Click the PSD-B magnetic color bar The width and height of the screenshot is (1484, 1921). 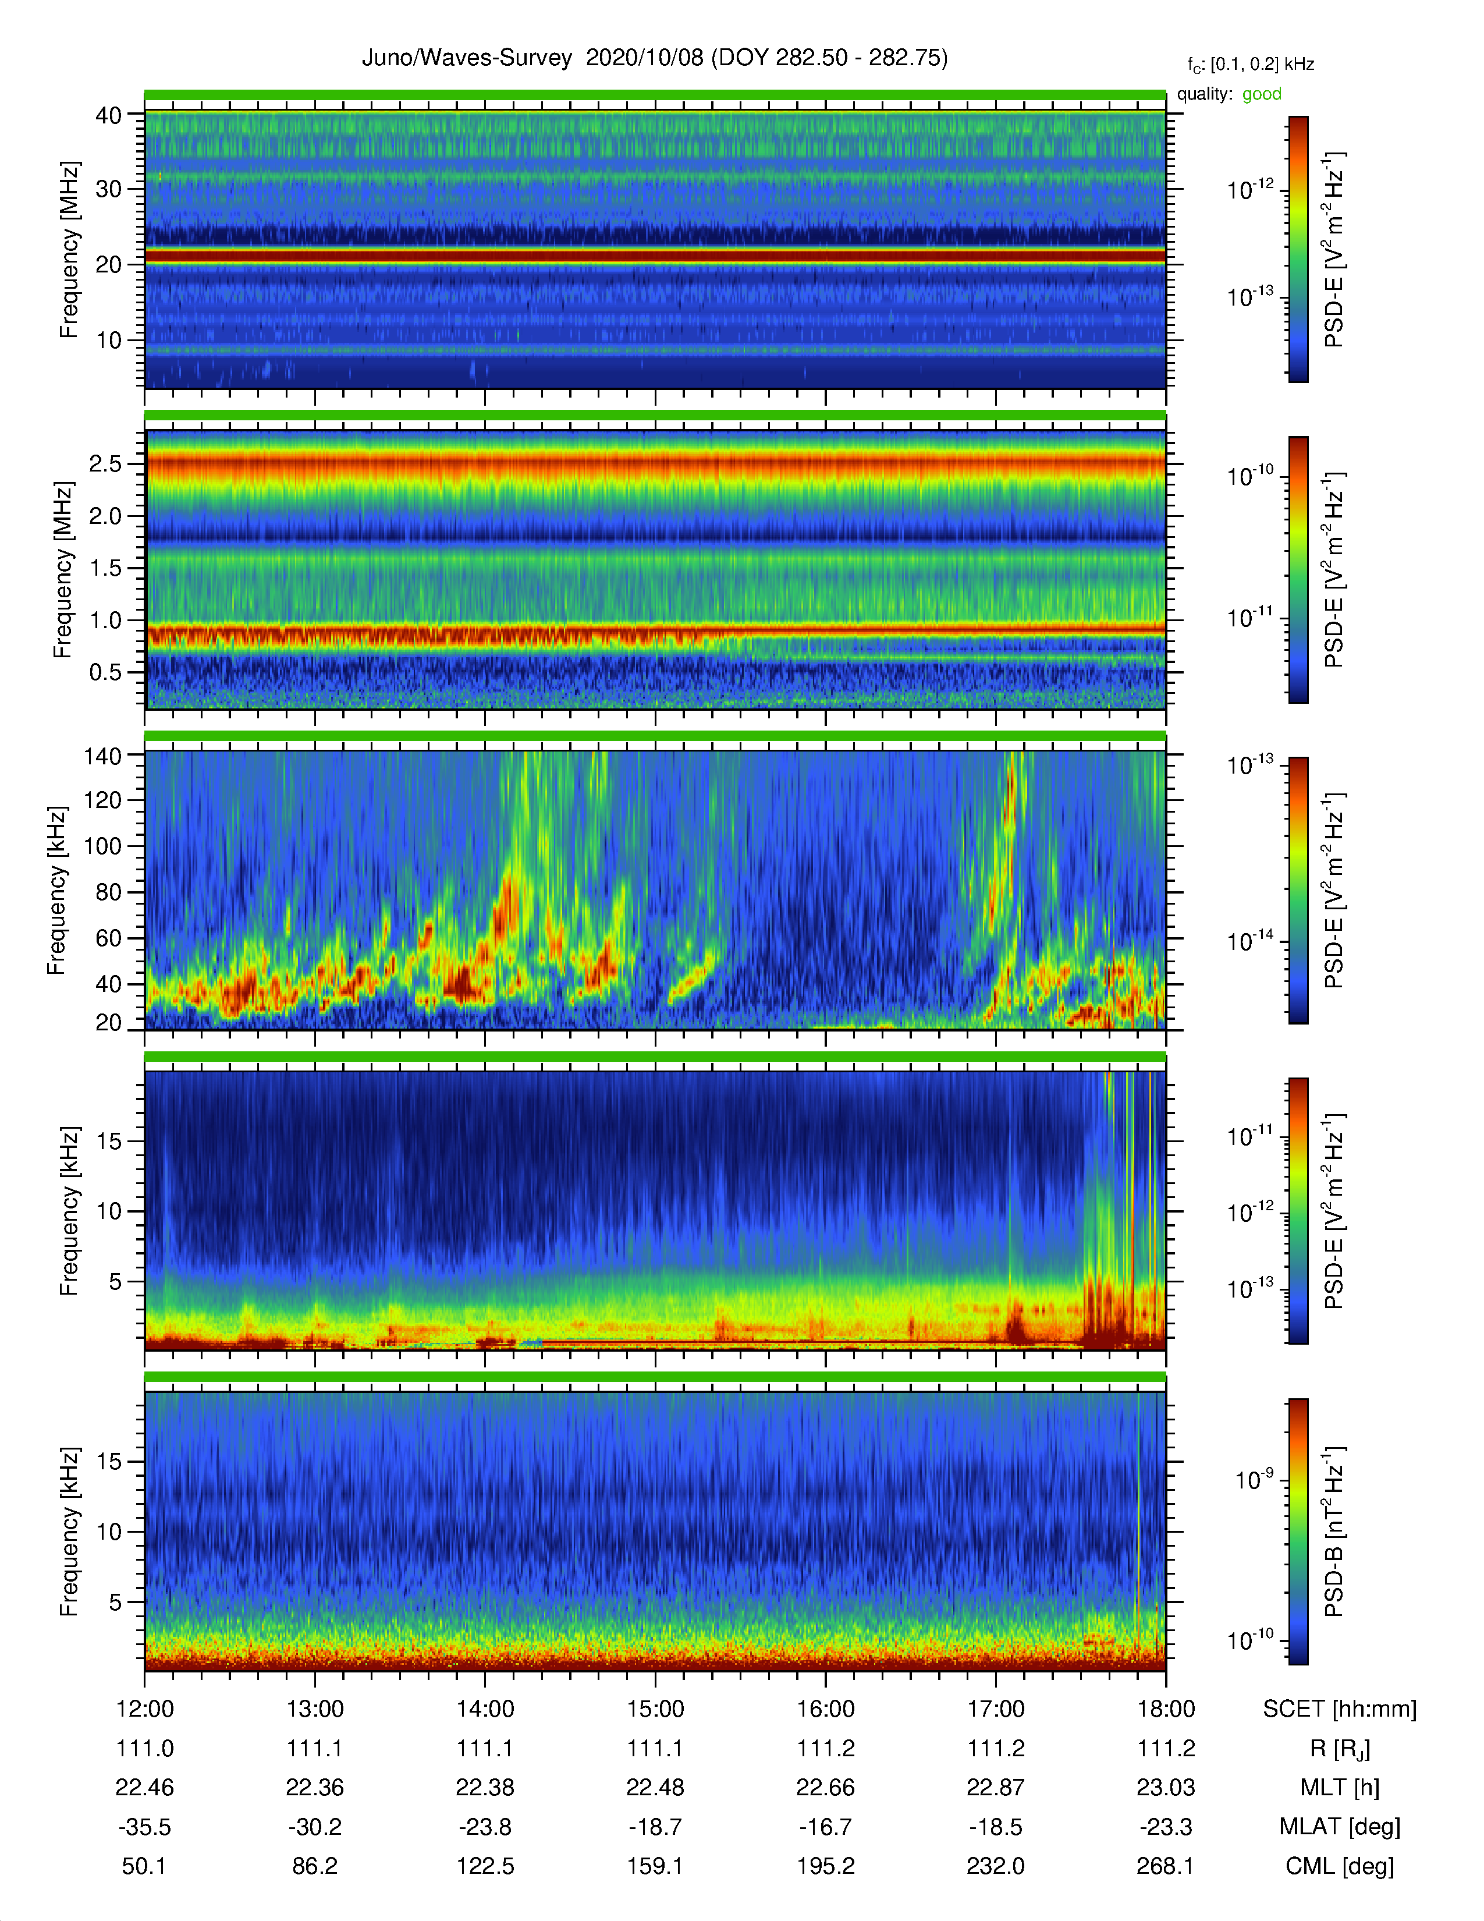pos(1298,1532)
